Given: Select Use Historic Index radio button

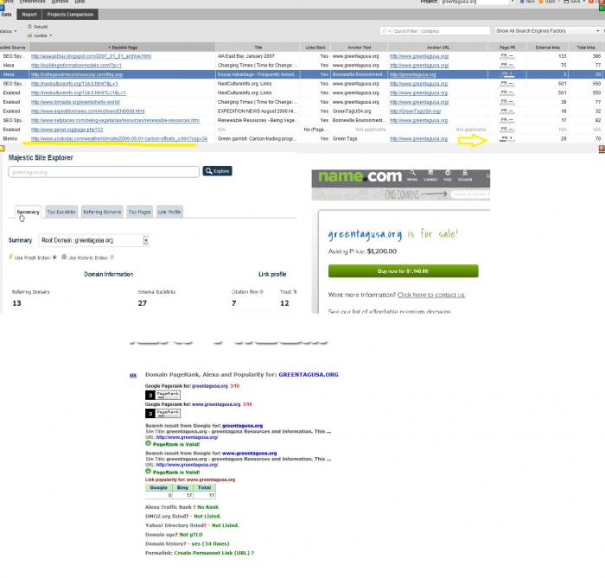Looking at the screenshot, I should [x=111, y=257].
